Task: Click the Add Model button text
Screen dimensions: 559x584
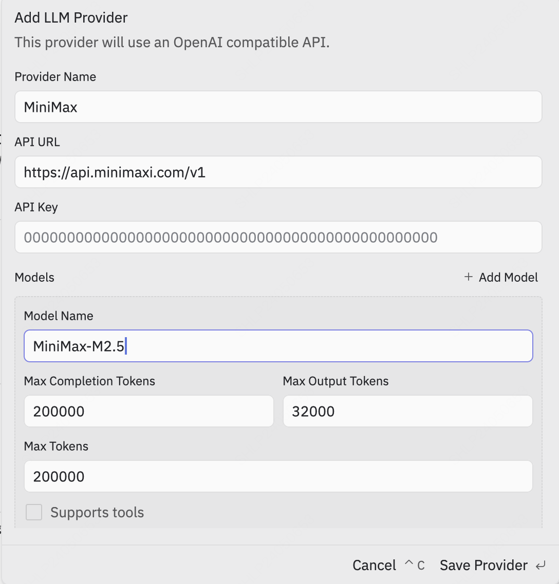Action: tap(508, 277)
